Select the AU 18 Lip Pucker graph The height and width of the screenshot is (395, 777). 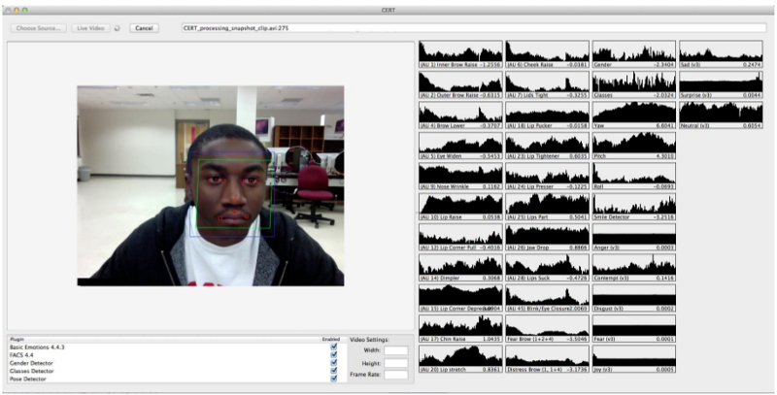(547, 115)
